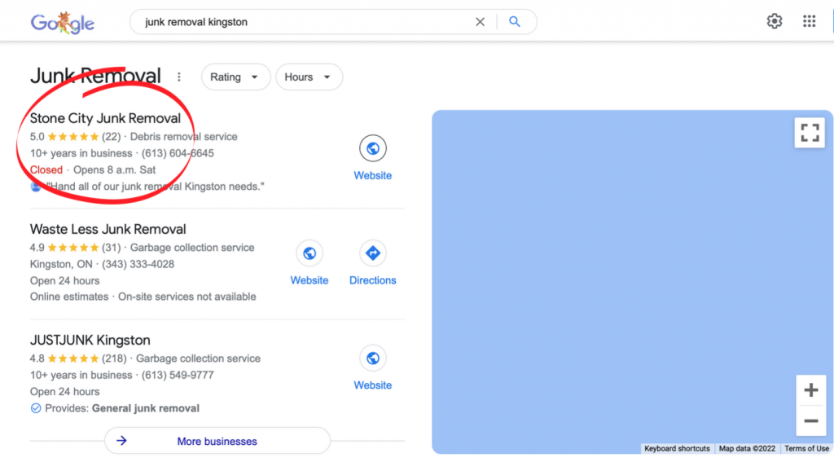Screen dimensions: 834x462
Task: Expand the map to fullscreen
Action: (x=810, y=133)
